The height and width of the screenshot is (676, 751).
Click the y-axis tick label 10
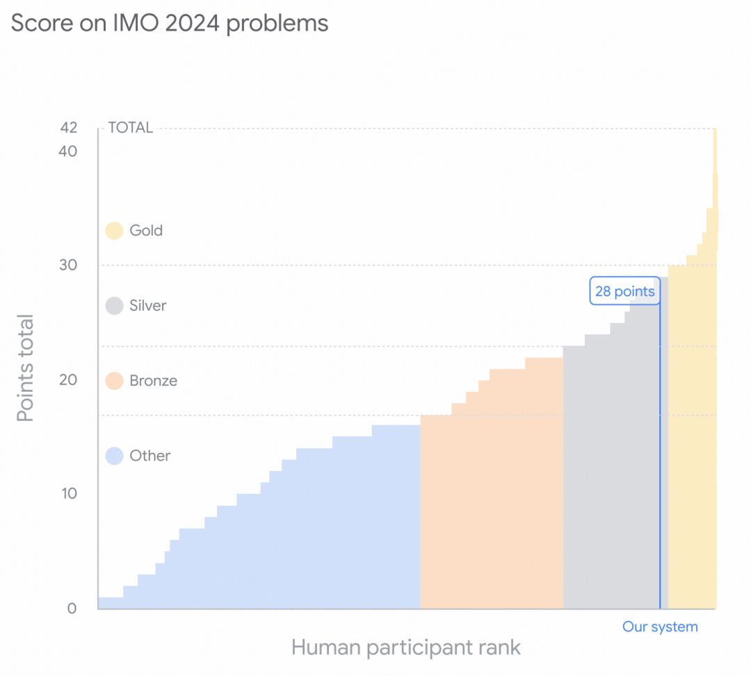[x=67, y=493]
